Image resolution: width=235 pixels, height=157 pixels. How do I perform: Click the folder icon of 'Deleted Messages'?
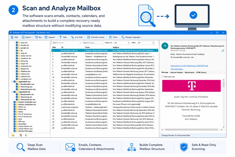click(x=17, y=131)
